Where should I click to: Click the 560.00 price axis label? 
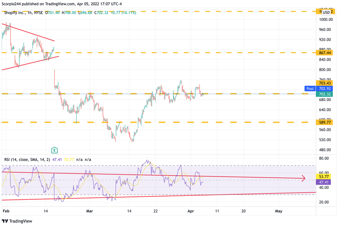pyautogui.click(x=325, y=129)
